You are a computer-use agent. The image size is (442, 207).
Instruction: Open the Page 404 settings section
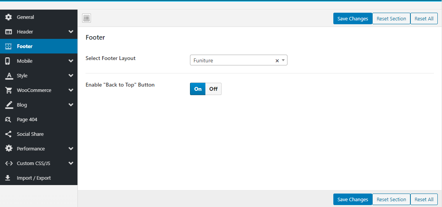point(39,120)
